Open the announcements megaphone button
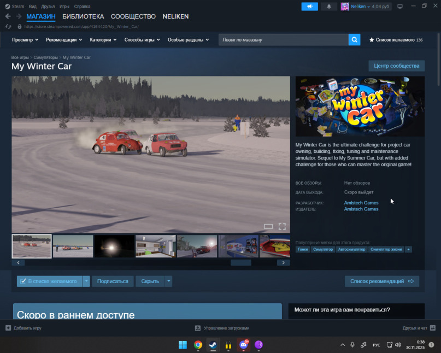 [310, 6]
